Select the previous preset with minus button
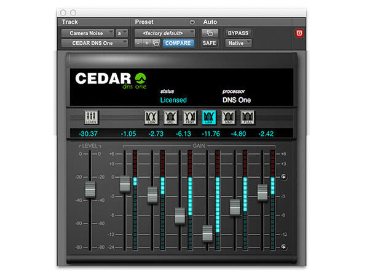Screen dimensions: 375x277 pos(138,43)
